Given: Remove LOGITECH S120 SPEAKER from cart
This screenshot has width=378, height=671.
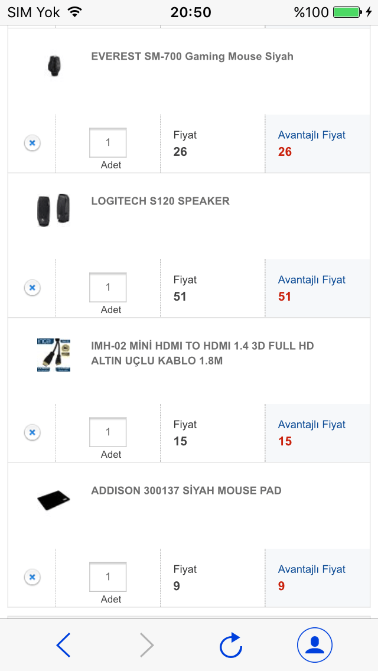Looking at the screenshot, I should coord(32,288).
